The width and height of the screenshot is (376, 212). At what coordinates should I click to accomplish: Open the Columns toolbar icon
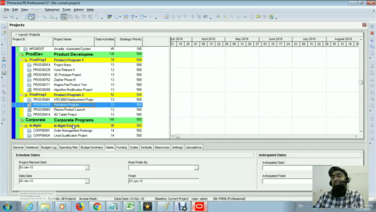[116, 17]
